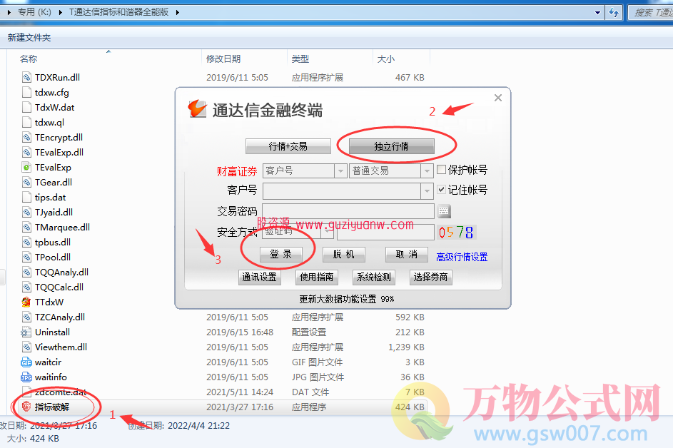The height and width of the screenshot is (448, 673).
Task: Switch to 独立行情 mode
Action: coord(391,146)
